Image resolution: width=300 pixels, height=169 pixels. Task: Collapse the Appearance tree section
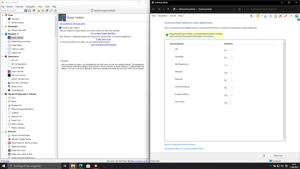point(2,57)
